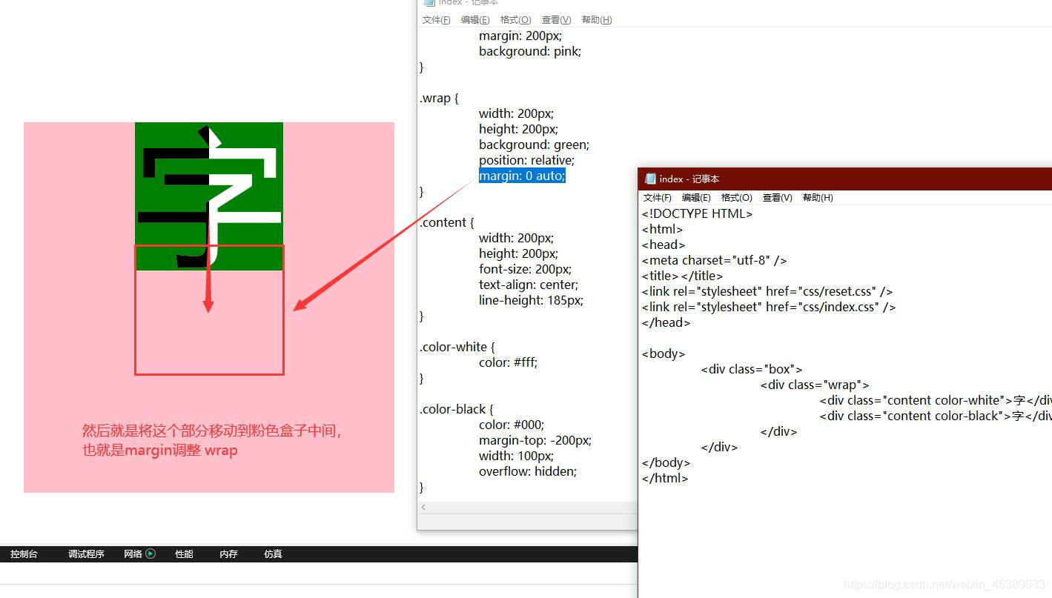Open 格式(O) menu in the back CSS Notepad window
Screen dimensions: 1052x598
[x=515, y=20]
